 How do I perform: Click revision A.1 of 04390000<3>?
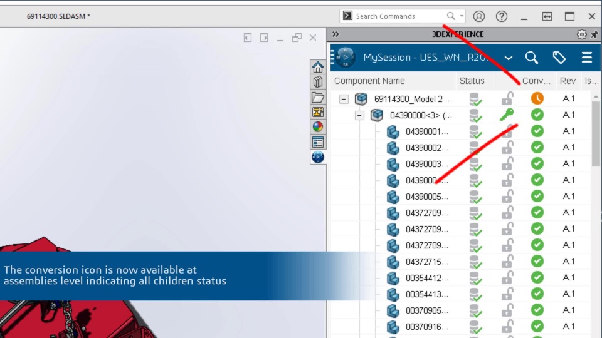click(569, 115)
